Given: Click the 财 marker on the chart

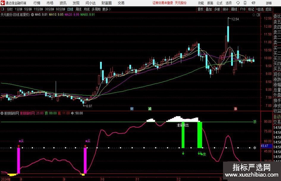Looking at the screenshot, I should (132, 109).
